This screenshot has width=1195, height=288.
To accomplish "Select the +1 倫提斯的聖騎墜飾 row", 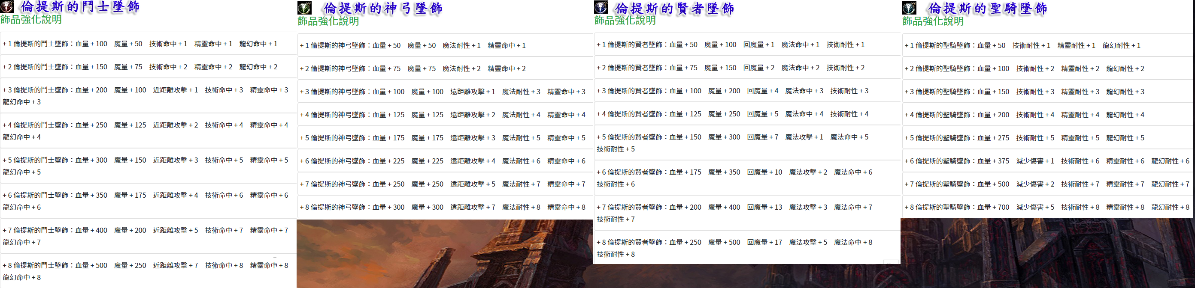I will 1047,46.
